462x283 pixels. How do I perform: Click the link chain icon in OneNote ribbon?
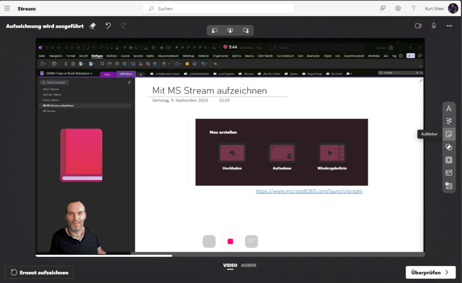pyautogui.click(x=215, y=64)
